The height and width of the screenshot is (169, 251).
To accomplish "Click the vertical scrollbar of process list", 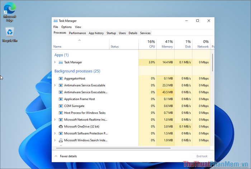I will (212, 62).
